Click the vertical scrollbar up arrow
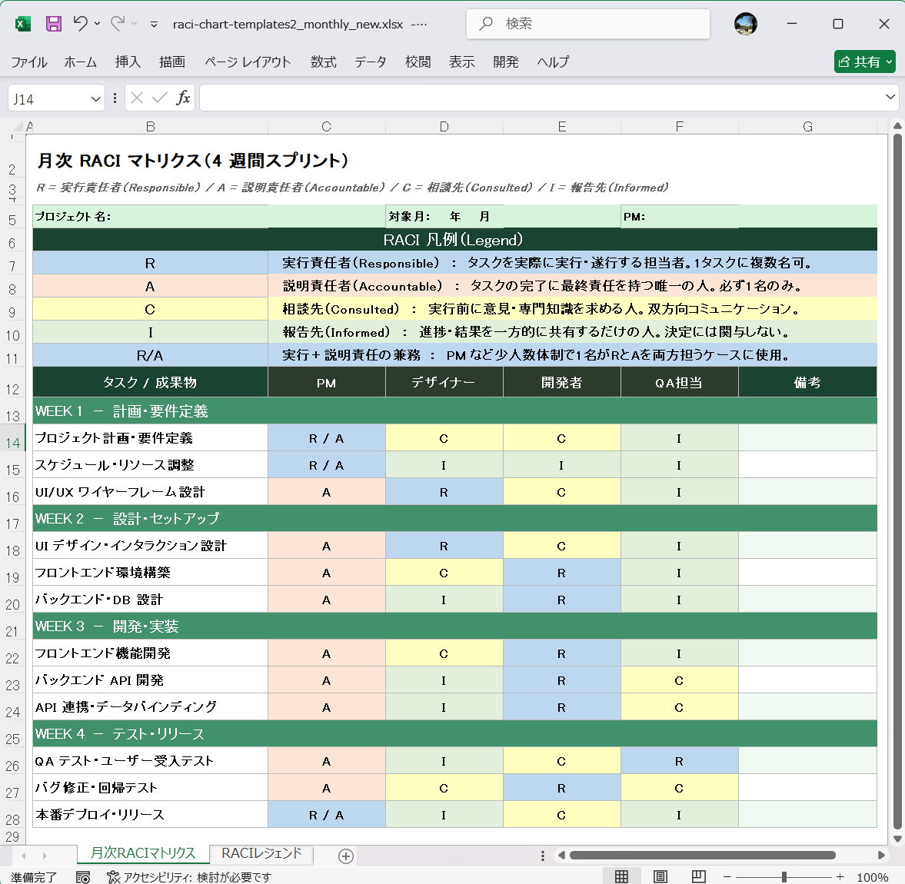The width and height of the screenshot is (905, 884). coord(897,125)
